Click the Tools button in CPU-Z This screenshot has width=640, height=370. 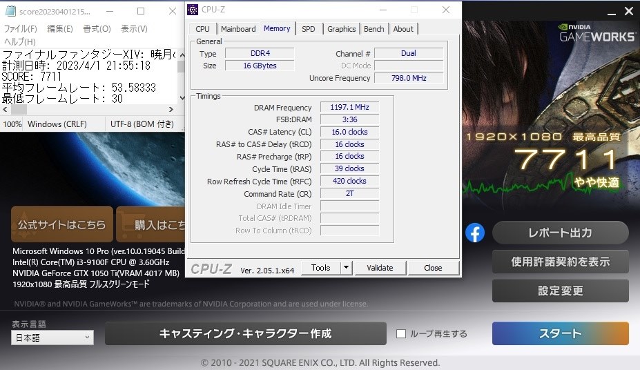pyautogui.click(x=321, y=268)
